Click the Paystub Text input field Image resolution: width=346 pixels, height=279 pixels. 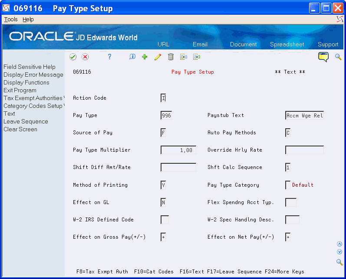304,115
